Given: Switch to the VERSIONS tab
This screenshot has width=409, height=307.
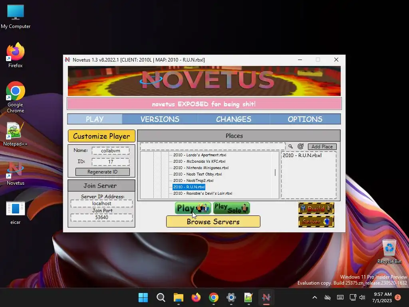Looking at the screenshot, I should [160, 119].
